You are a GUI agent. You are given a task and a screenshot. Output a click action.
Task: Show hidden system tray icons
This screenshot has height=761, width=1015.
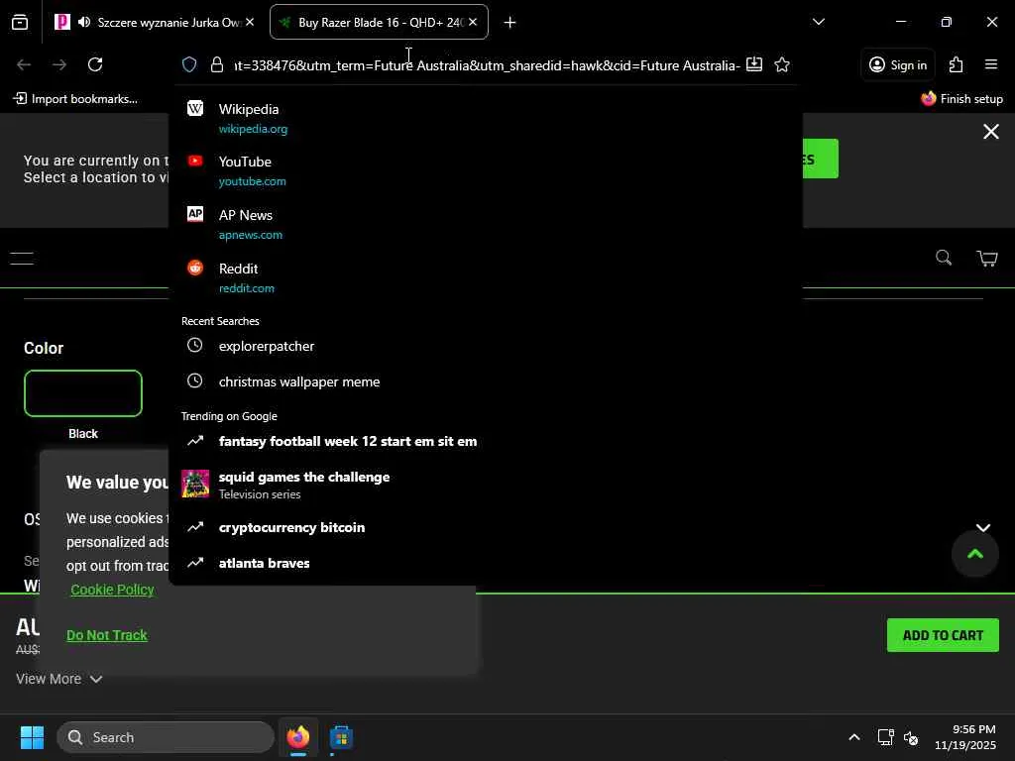[x=854, y=737]
